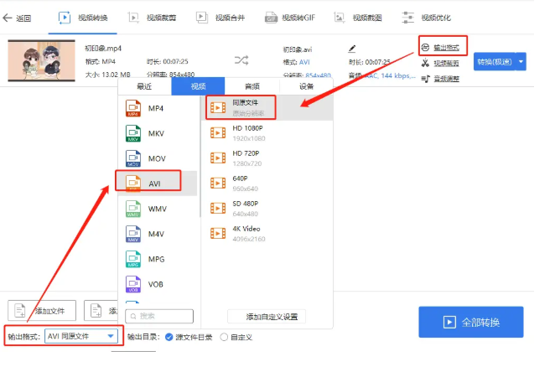Open the 视频裁剪 tab

tap(153, 18)
